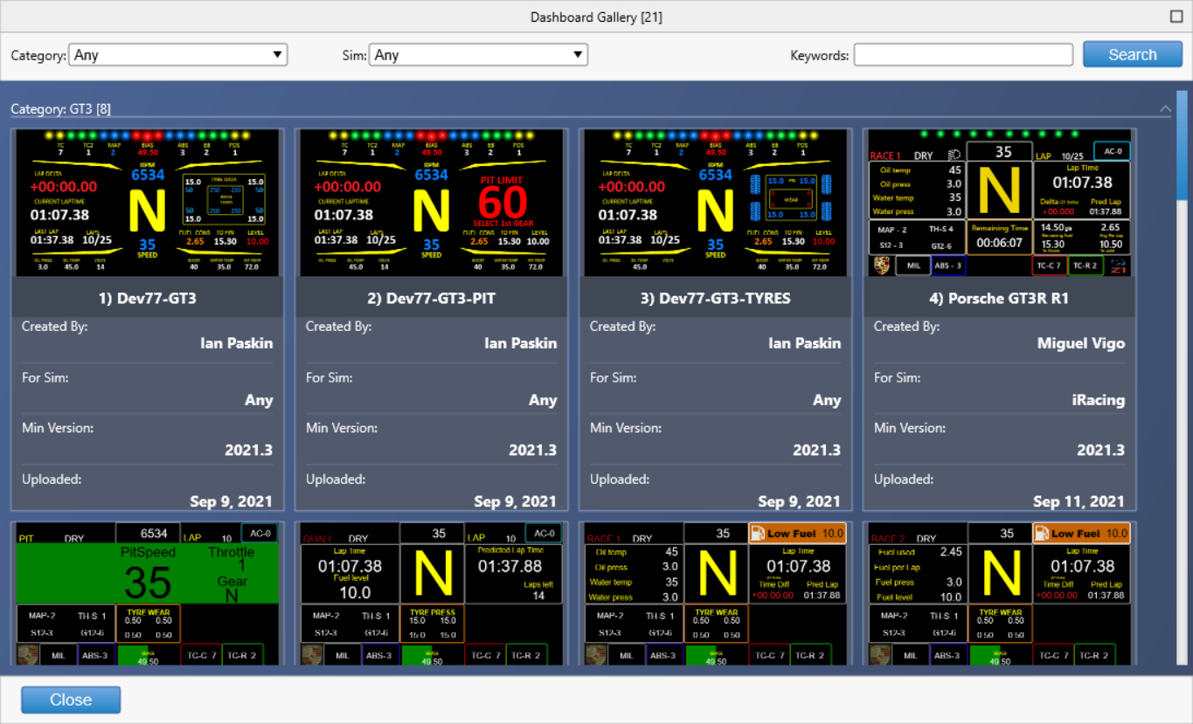The image size is (1193, 724).
Task: Click 'Any' sim value on Dev77-GT3-PIT card
Action: [543, 400]
